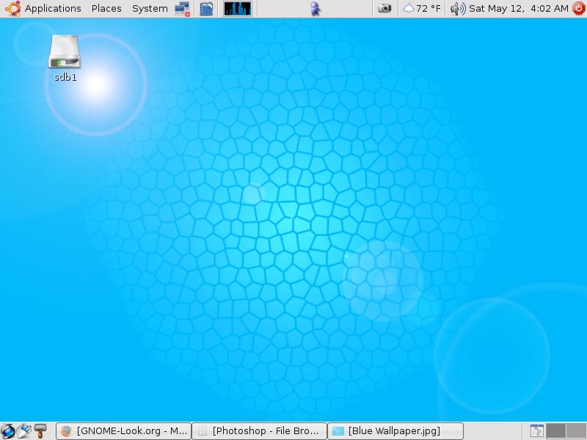Click the blue globe launcher in bottom panel
587x440 pixels.
[8, 431]
